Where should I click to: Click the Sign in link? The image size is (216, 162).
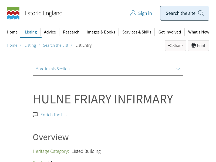(145, 13)
